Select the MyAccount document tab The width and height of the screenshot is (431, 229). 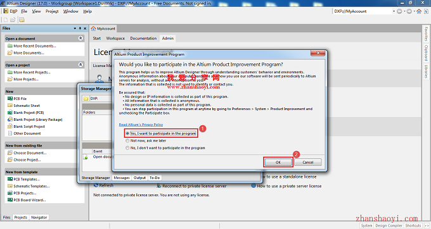pyautogui.click(x=103, y=28)
